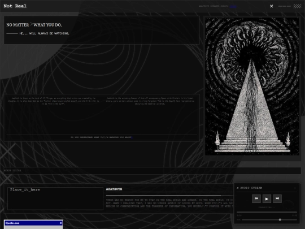305x229 pixels.
Task: Adjust the VOL volume slider
Action: (269, 219)
